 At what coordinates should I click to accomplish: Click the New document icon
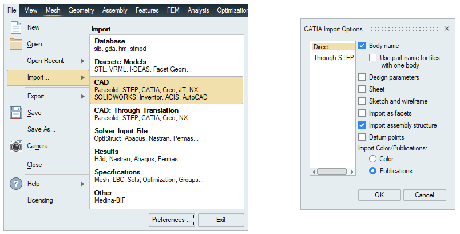[x=16, y=27]
